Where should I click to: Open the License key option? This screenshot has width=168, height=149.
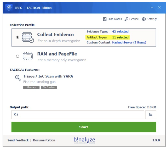click(131, 19)
